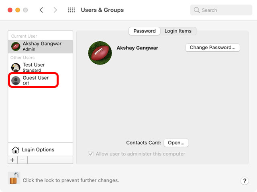Click the magnifying glass search icon
257x192 pixels.
(x=196, y=10)
